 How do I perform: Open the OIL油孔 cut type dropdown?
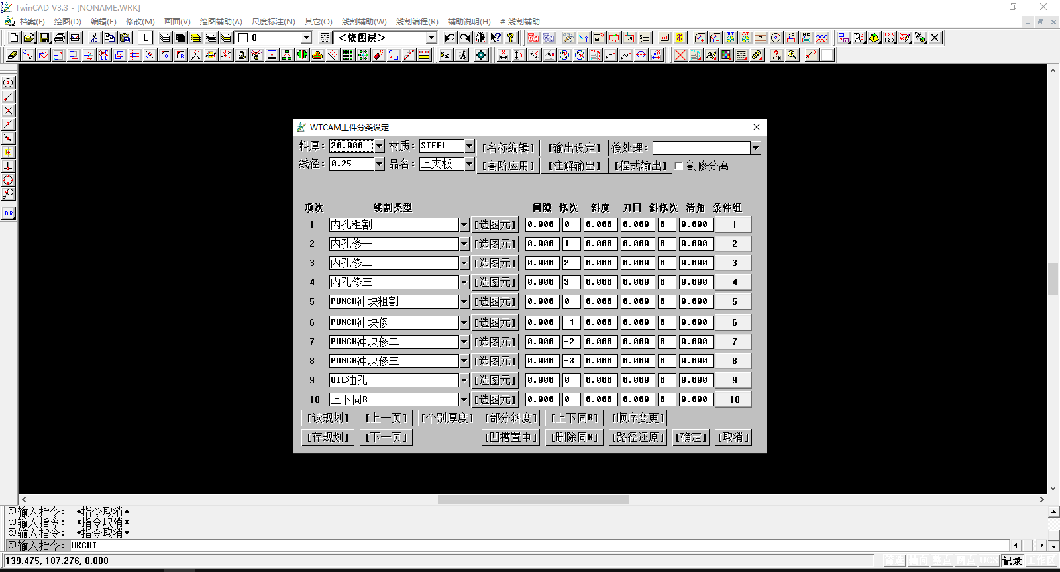[464, 381]
